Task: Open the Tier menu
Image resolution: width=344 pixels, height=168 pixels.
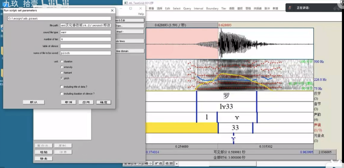Action: click(224, 8)
